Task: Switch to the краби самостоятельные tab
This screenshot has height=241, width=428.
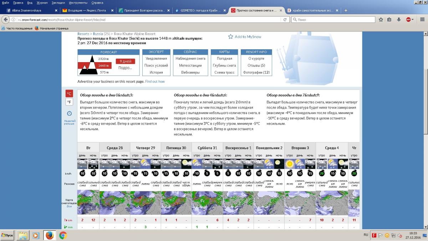Action: pyautogui.click(x=313, y=10)
